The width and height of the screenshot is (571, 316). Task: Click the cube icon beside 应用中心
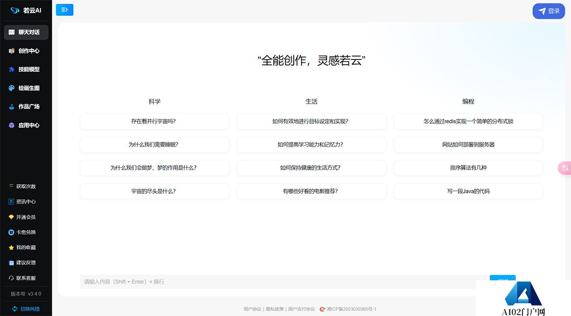click(11, 125)
